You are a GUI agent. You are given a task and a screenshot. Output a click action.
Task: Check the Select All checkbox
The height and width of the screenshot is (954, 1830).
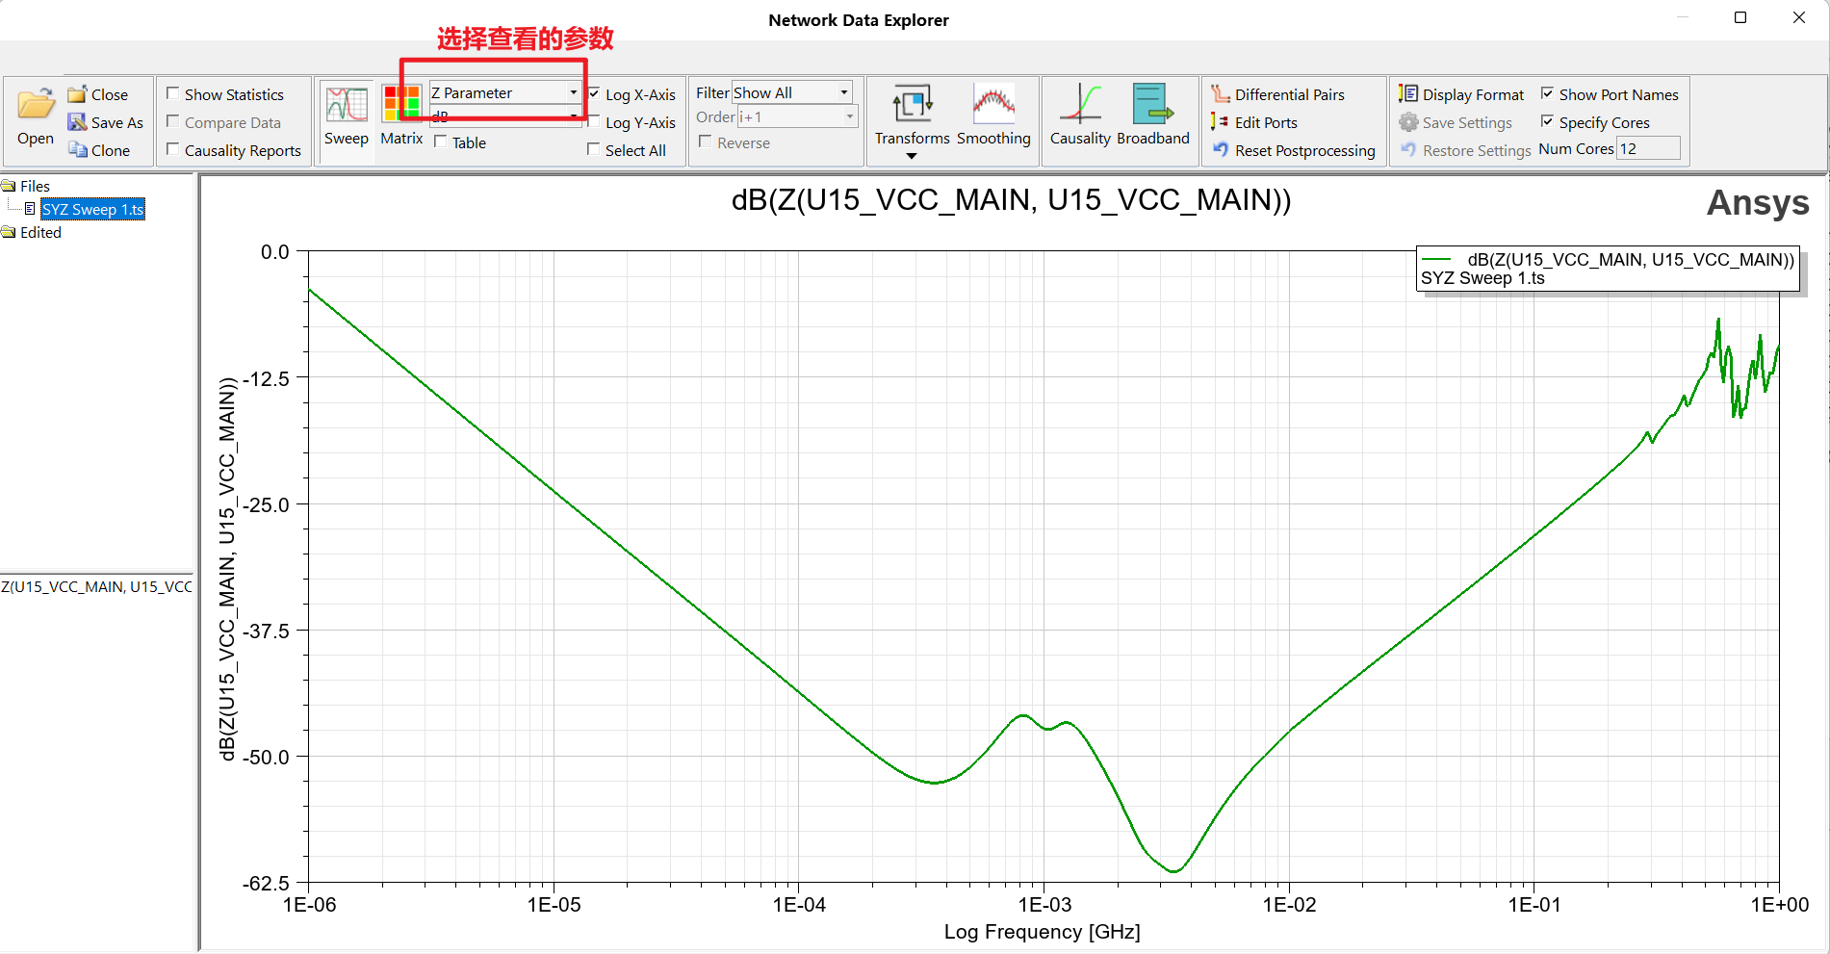tap(594, 149)
